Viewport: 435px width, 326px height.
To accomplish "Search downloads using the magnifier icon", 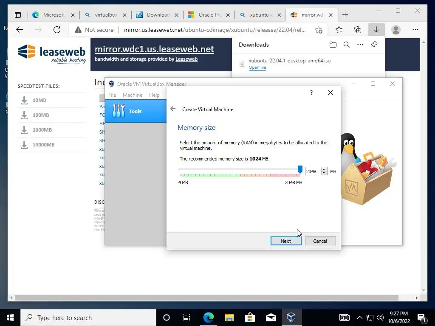I will click(x=347, y=45).
